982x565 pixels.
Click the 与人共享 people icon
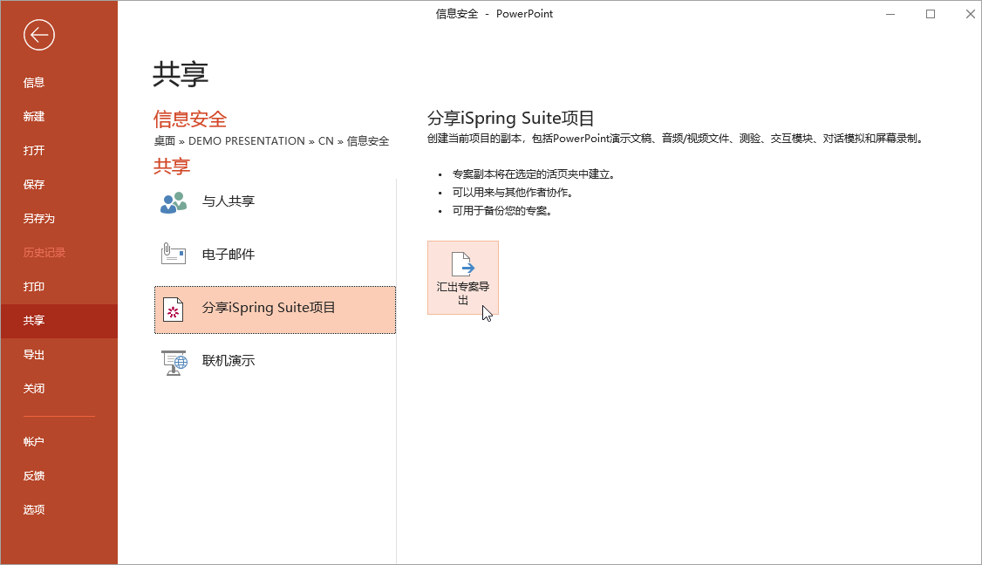(174, 202)
